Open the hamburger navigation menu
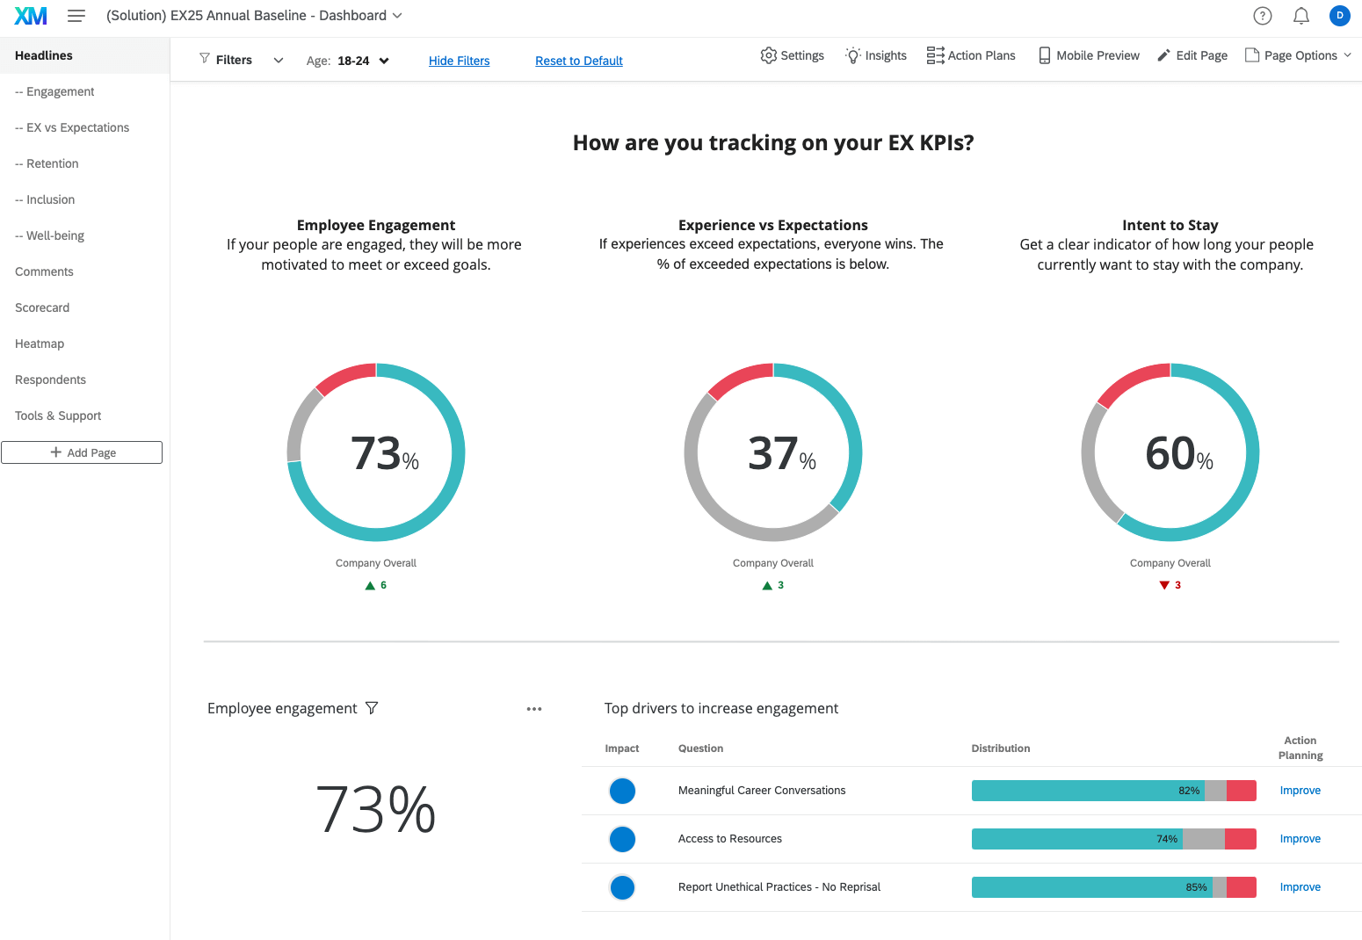 (76, 15)
